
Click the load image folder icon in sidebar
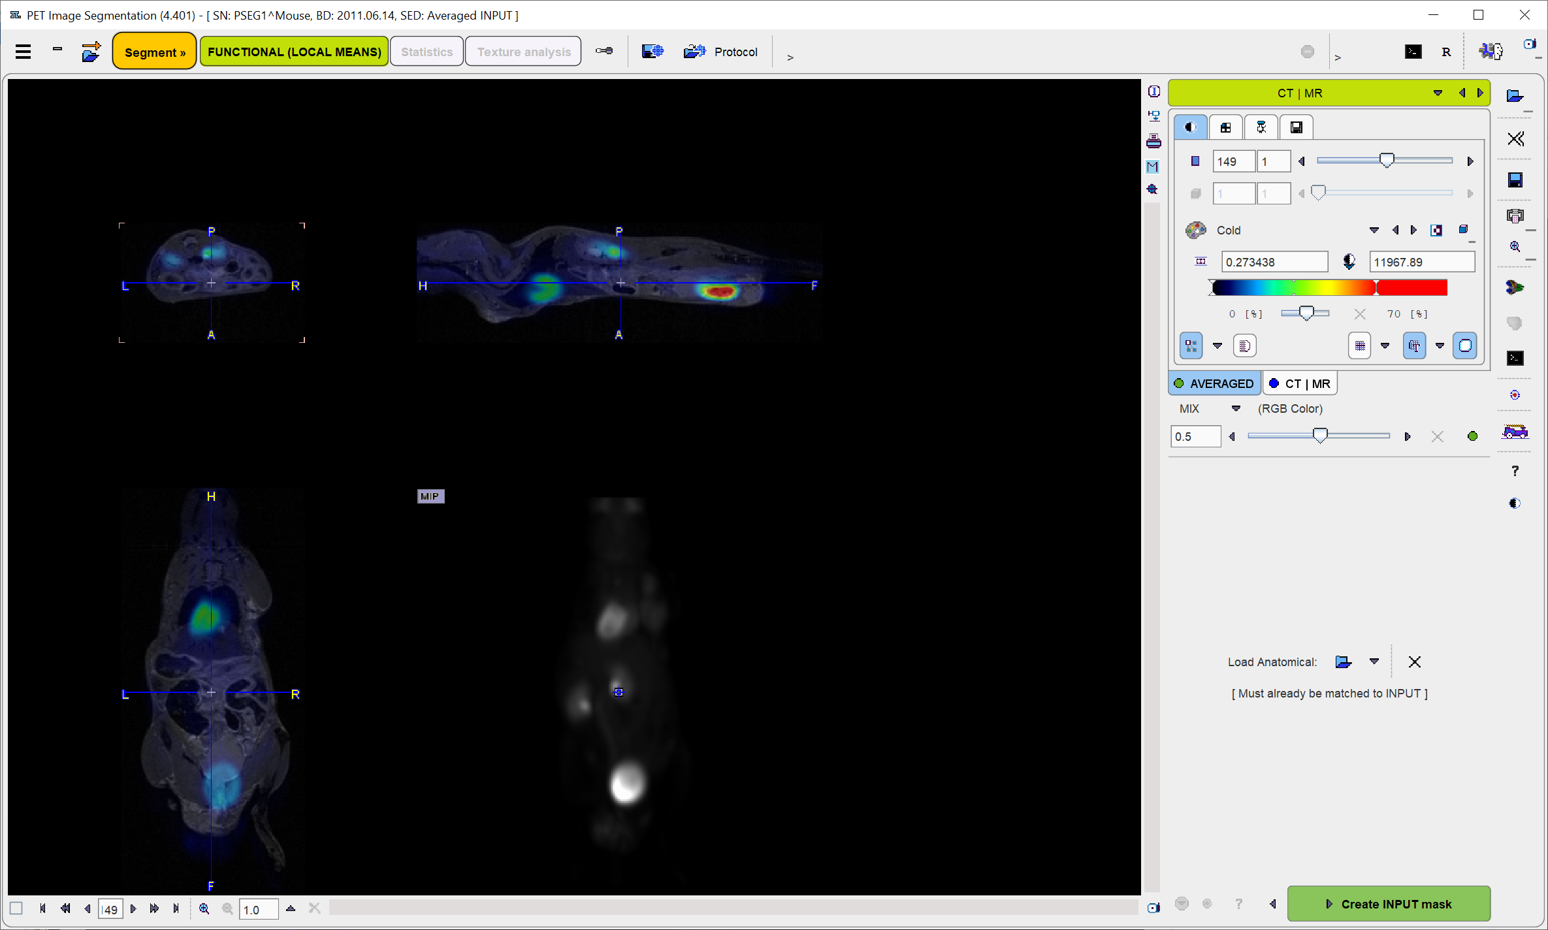point(1515,96)
